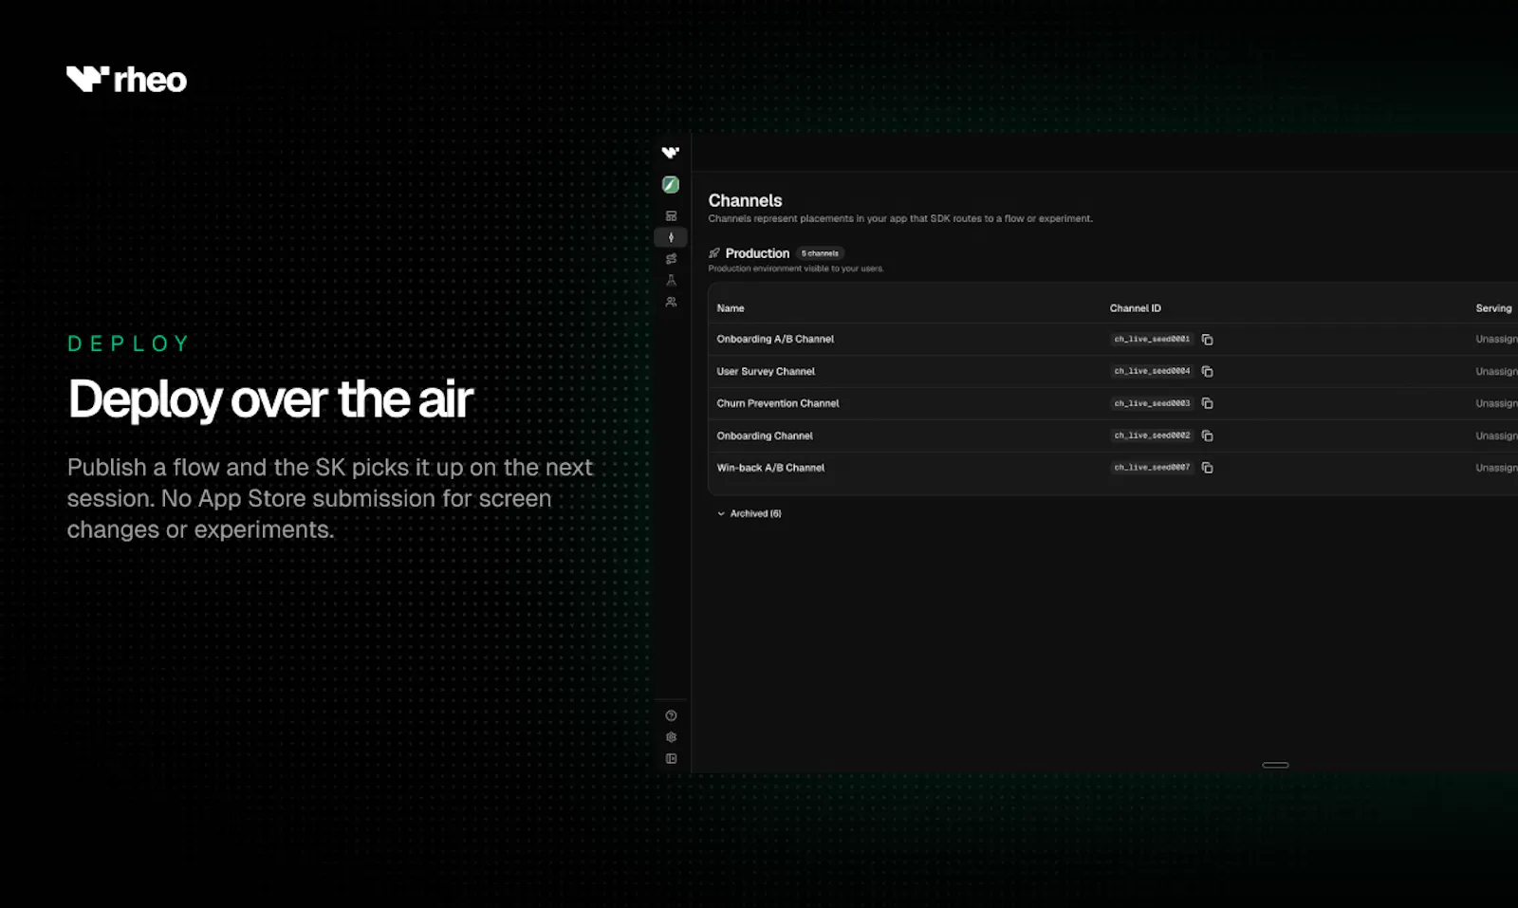
Task: Copy channel ID ch_live_seed0007
Action: click(1208, 468)
